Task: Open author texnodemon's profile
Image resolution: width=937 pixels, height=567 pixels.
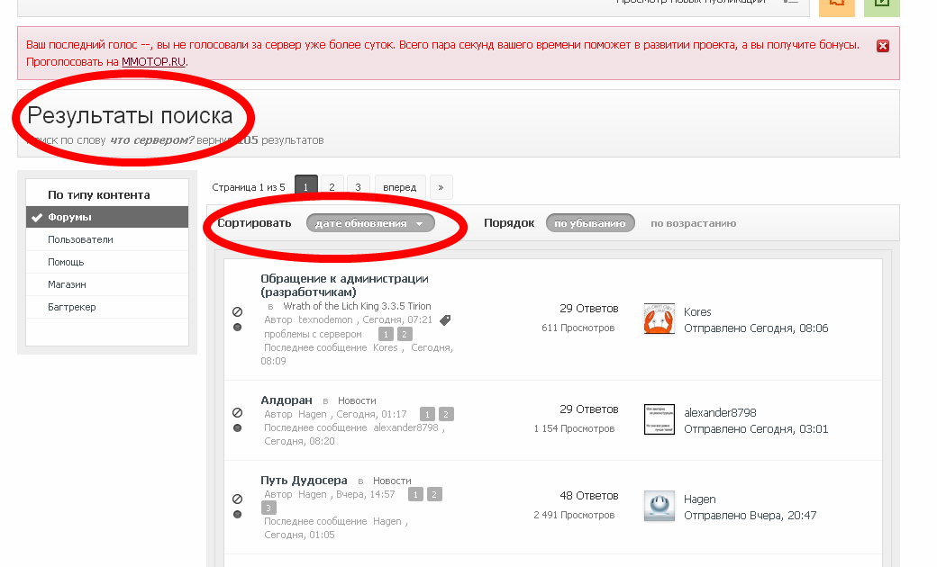Action: pyautogui.click(x=325, y=319)
